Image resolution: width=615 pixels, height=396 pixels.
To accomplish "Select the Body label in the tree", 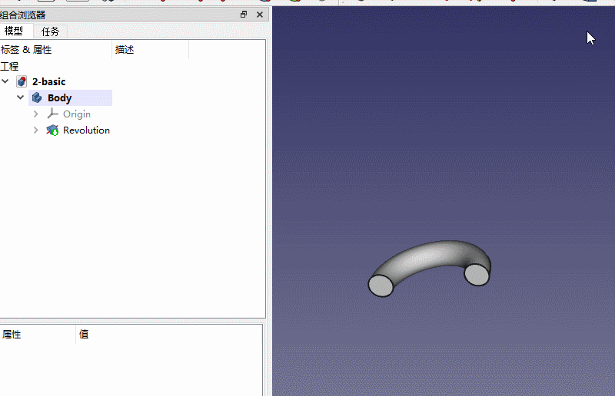I will click(59, 97).
